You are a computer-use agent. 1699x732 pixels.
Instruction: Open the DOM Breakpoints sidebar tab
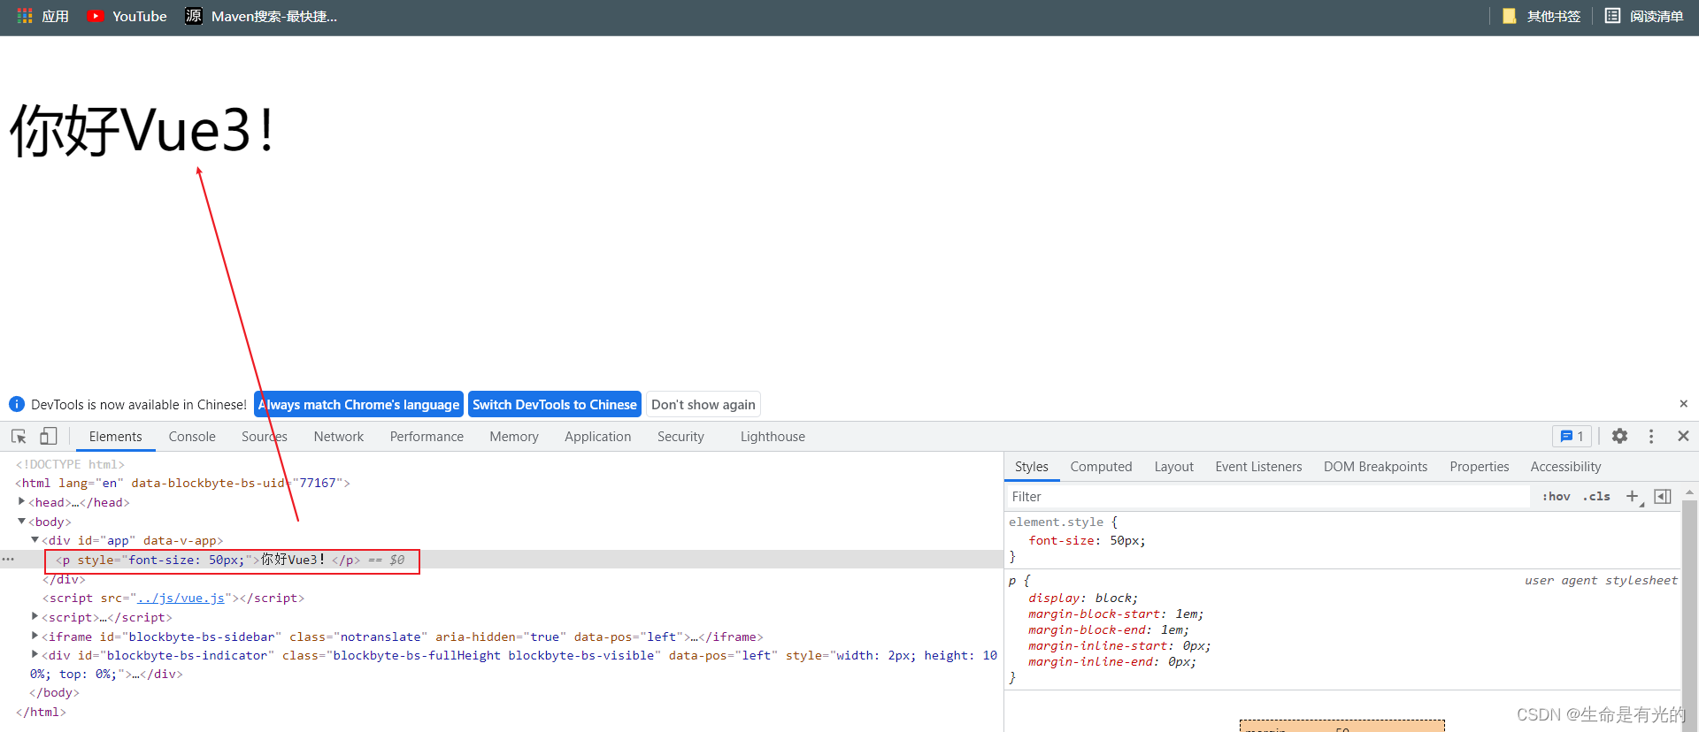[x=1375, y=467]
